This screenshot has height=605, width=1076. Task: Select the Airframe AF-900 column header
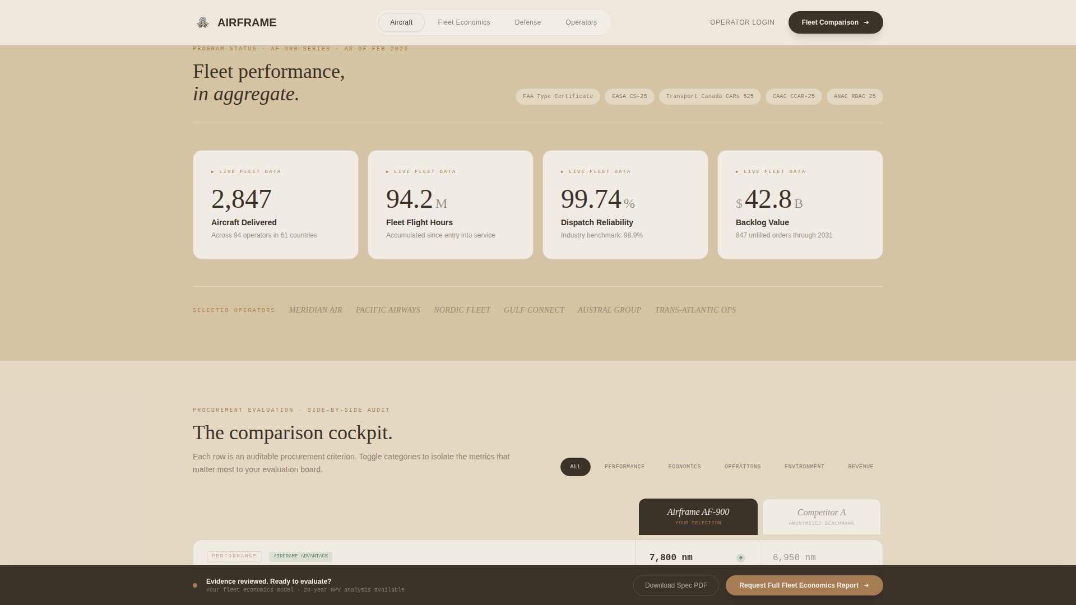698,516
